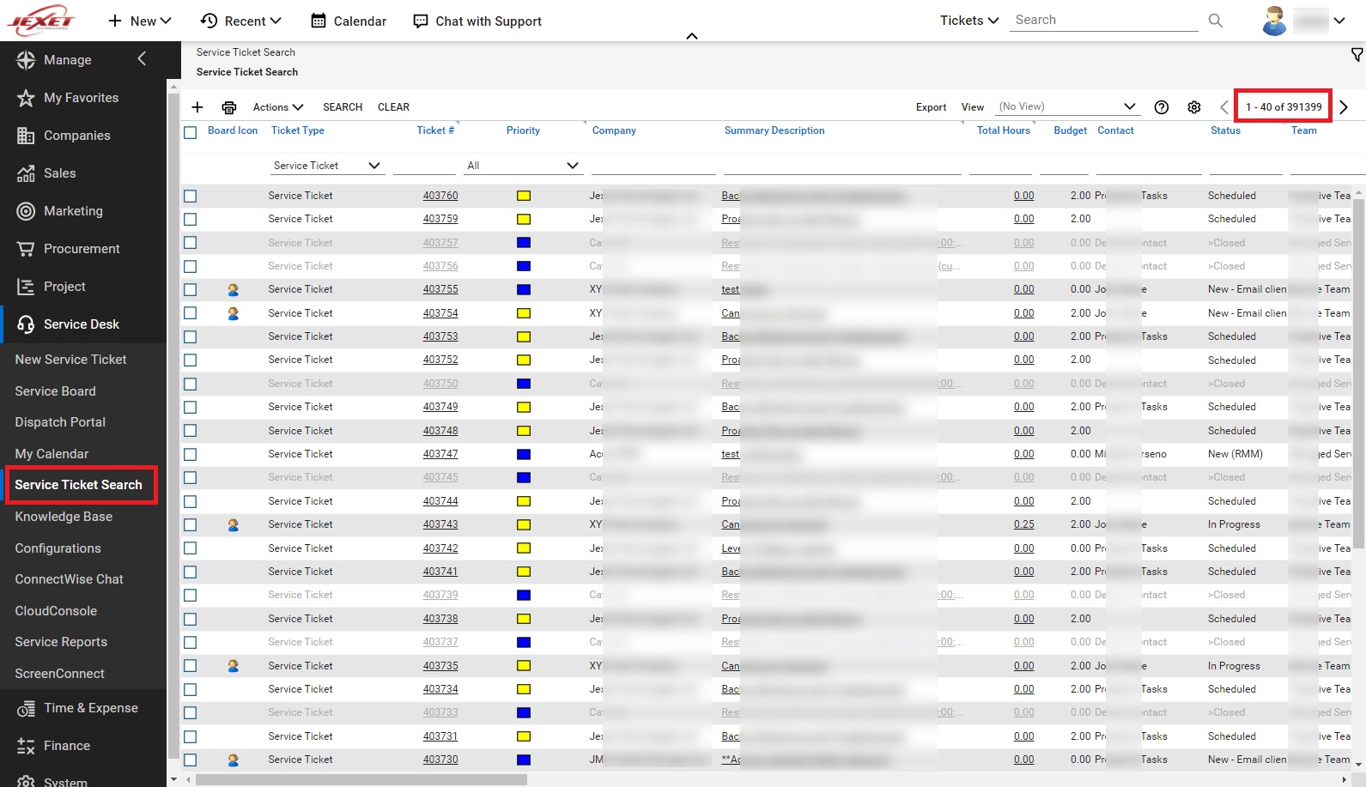Viewport: 1366px width, 787px height.
Task: Check the box for ticket 403760
Action: [191, 197]
